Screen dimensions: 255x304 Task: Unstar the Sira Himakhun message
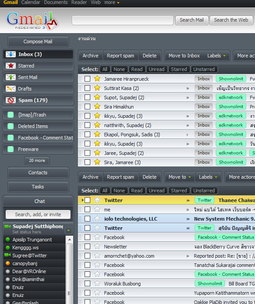(x=97, y=106)
